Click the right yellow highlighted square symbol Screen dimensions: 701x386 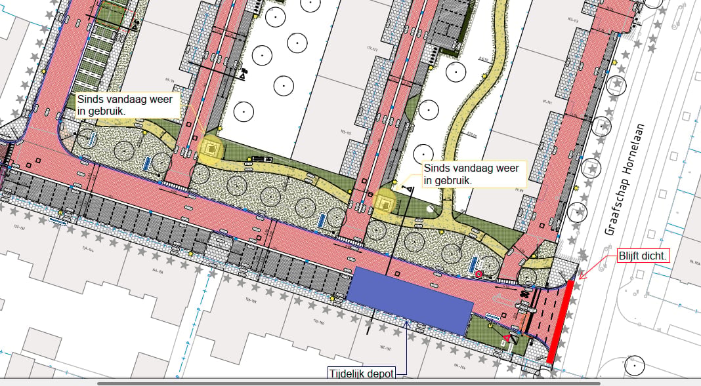point(385,202)
